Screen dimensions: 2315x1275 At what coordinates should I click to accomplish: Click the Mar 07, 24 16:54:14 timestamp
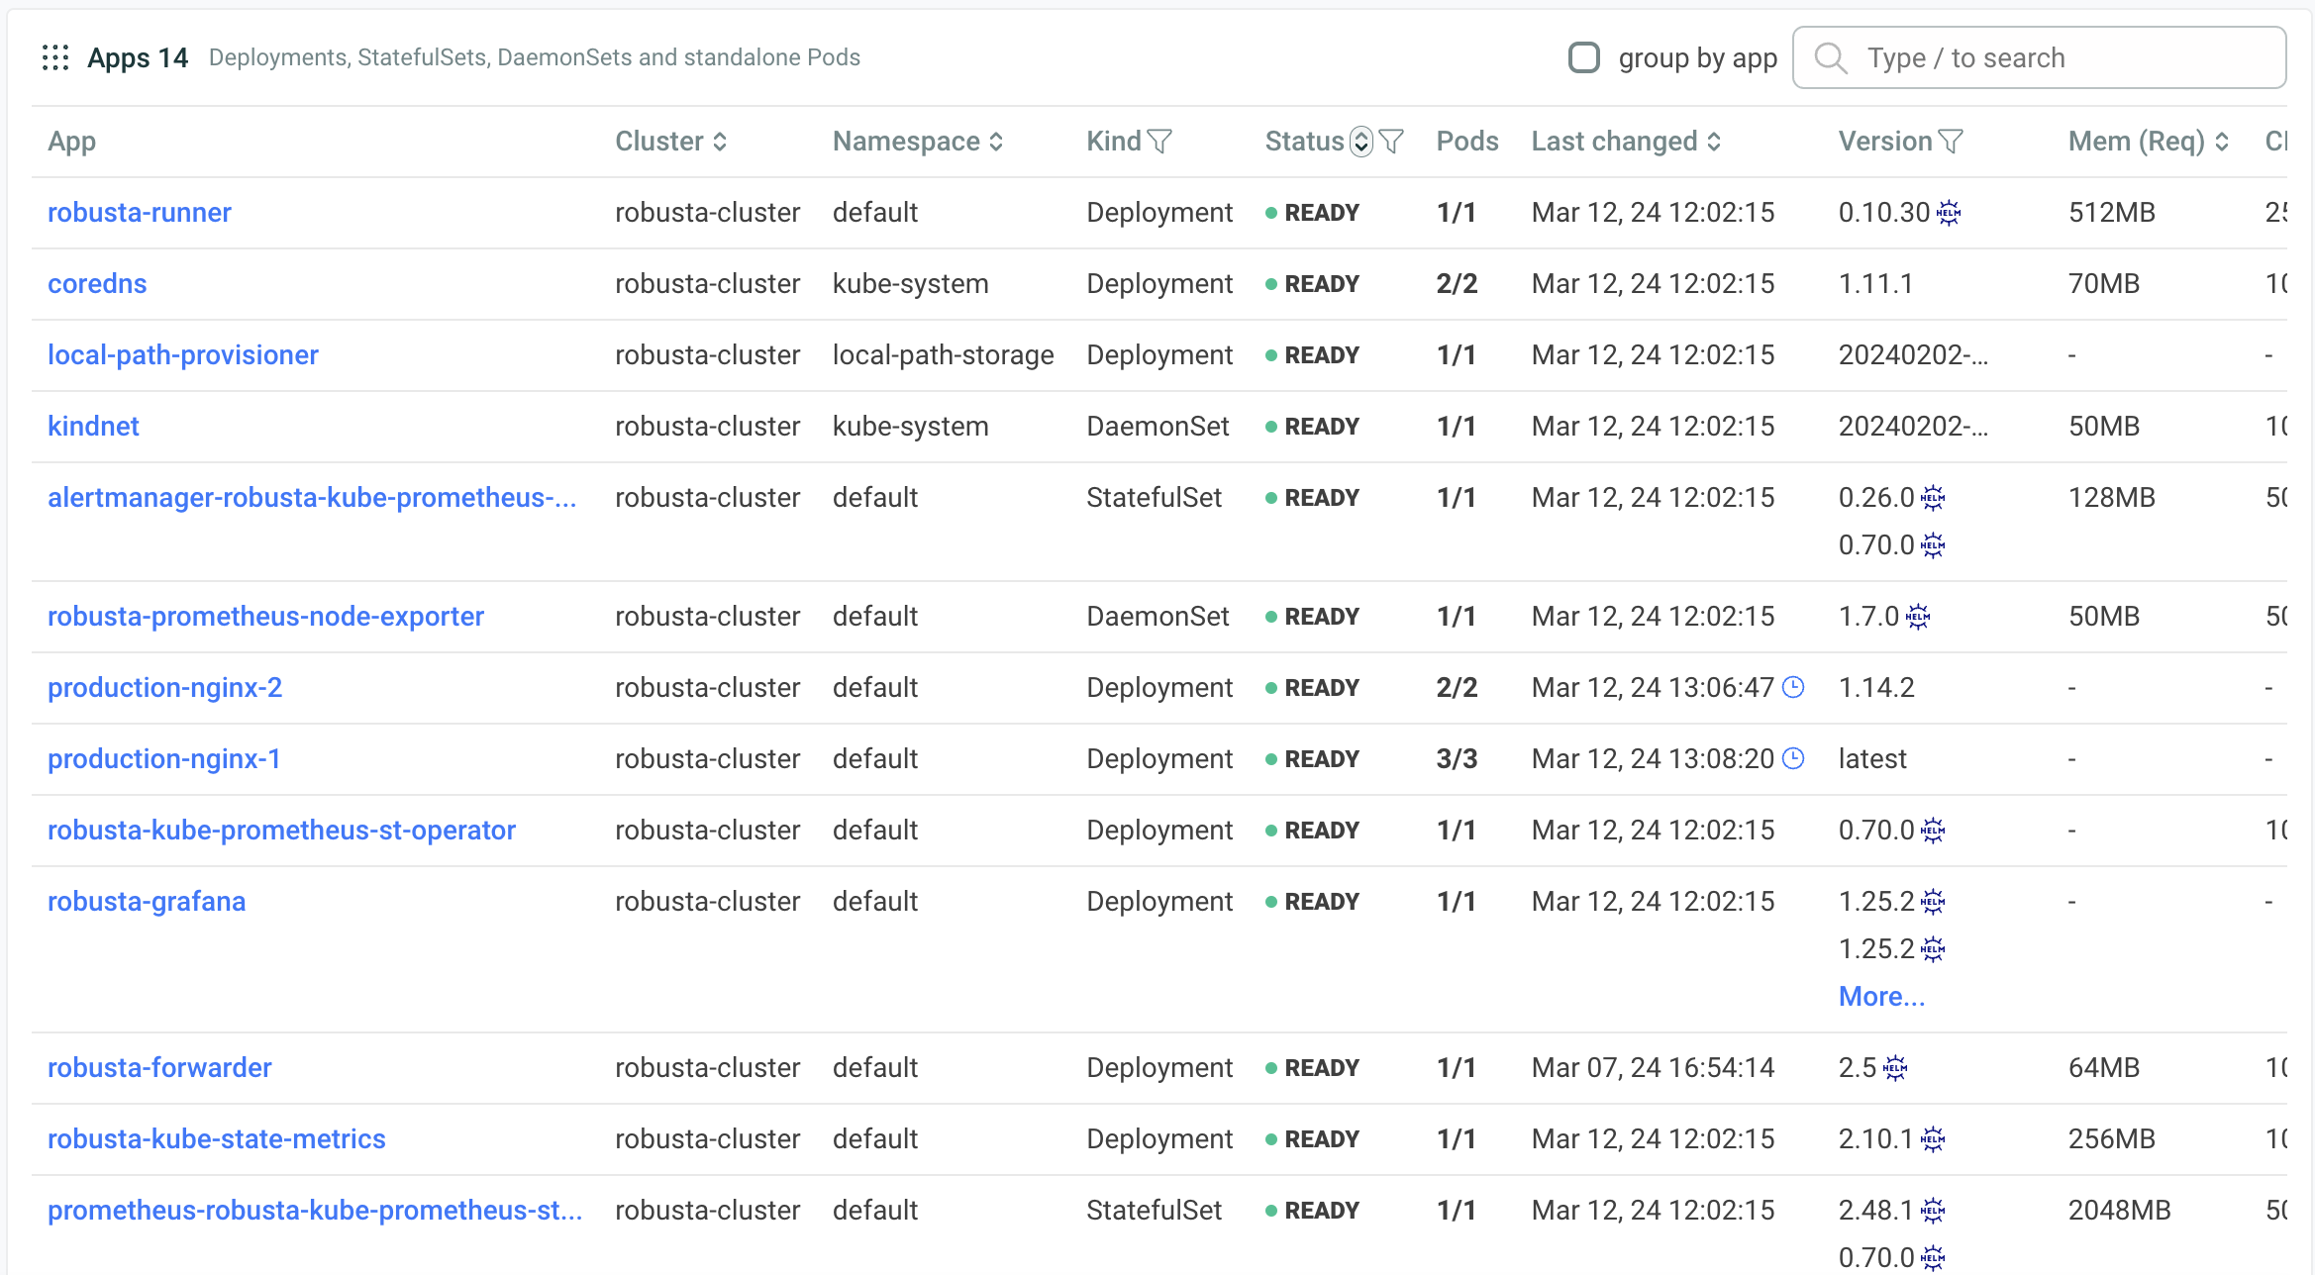pyautogui.click(x=1653, y=1068)
